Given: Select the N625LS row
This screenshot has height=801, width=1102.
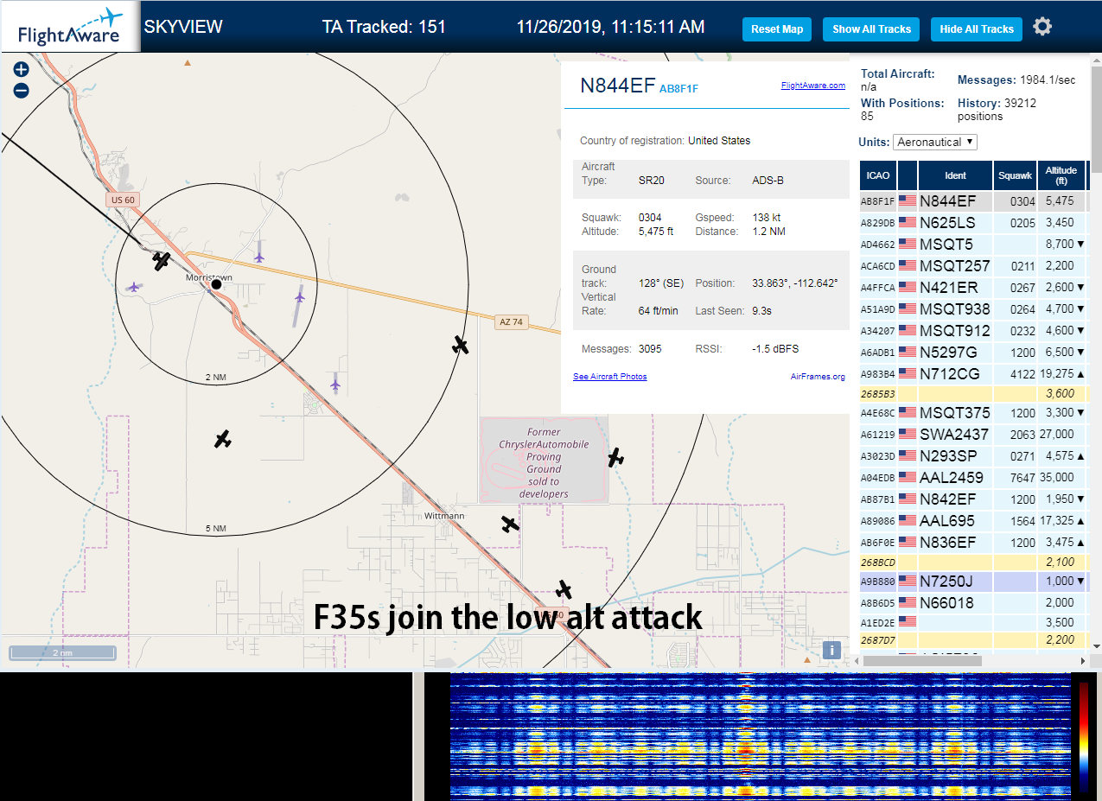Looking at the screenshot, I should 972,223.
